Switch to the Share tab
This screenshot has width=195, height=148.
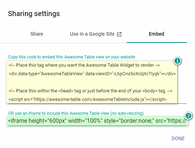37,34
